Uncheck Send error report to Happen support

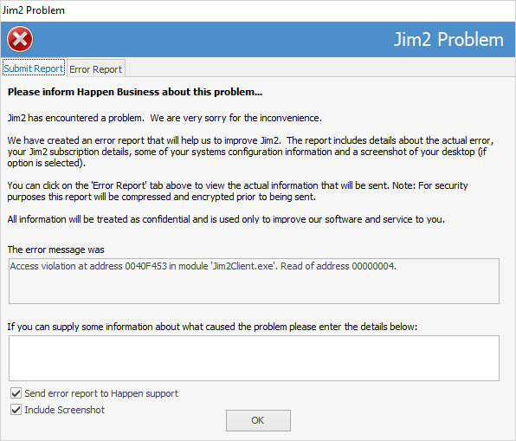coord(16,393)
